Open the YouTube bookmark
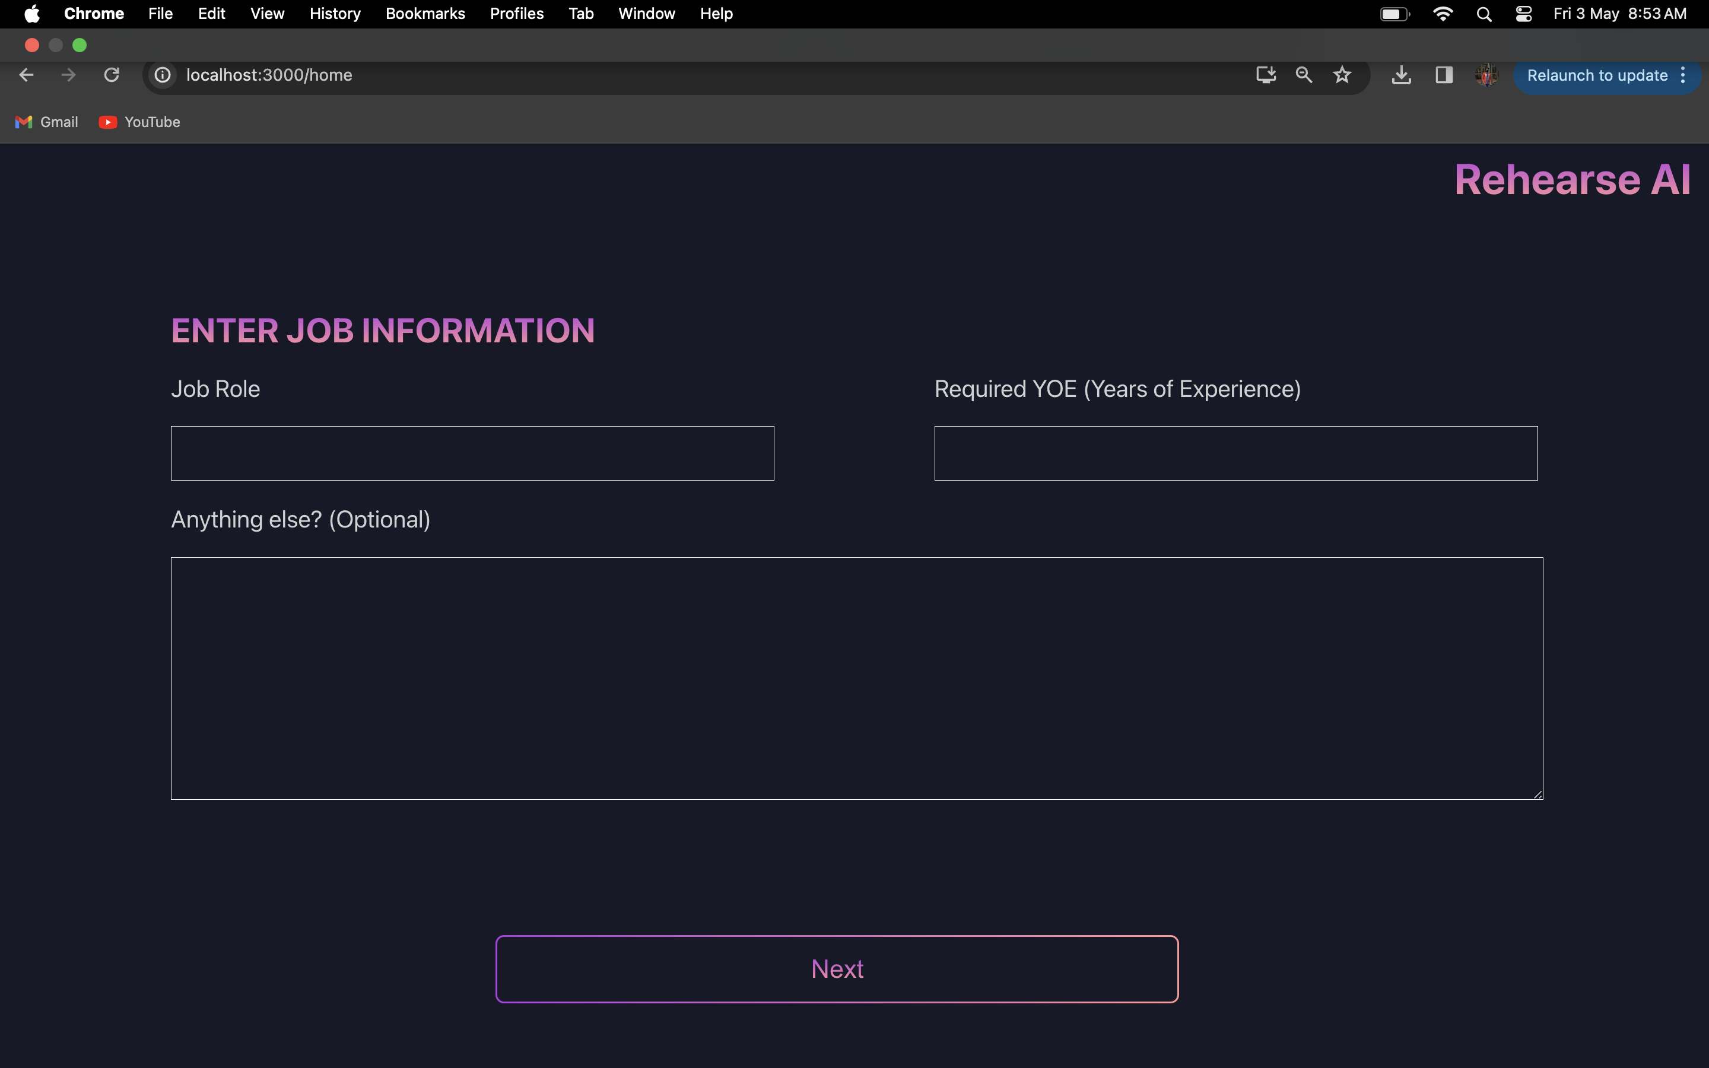This screenshot has height=1068, width=1709. click(140, 122)
